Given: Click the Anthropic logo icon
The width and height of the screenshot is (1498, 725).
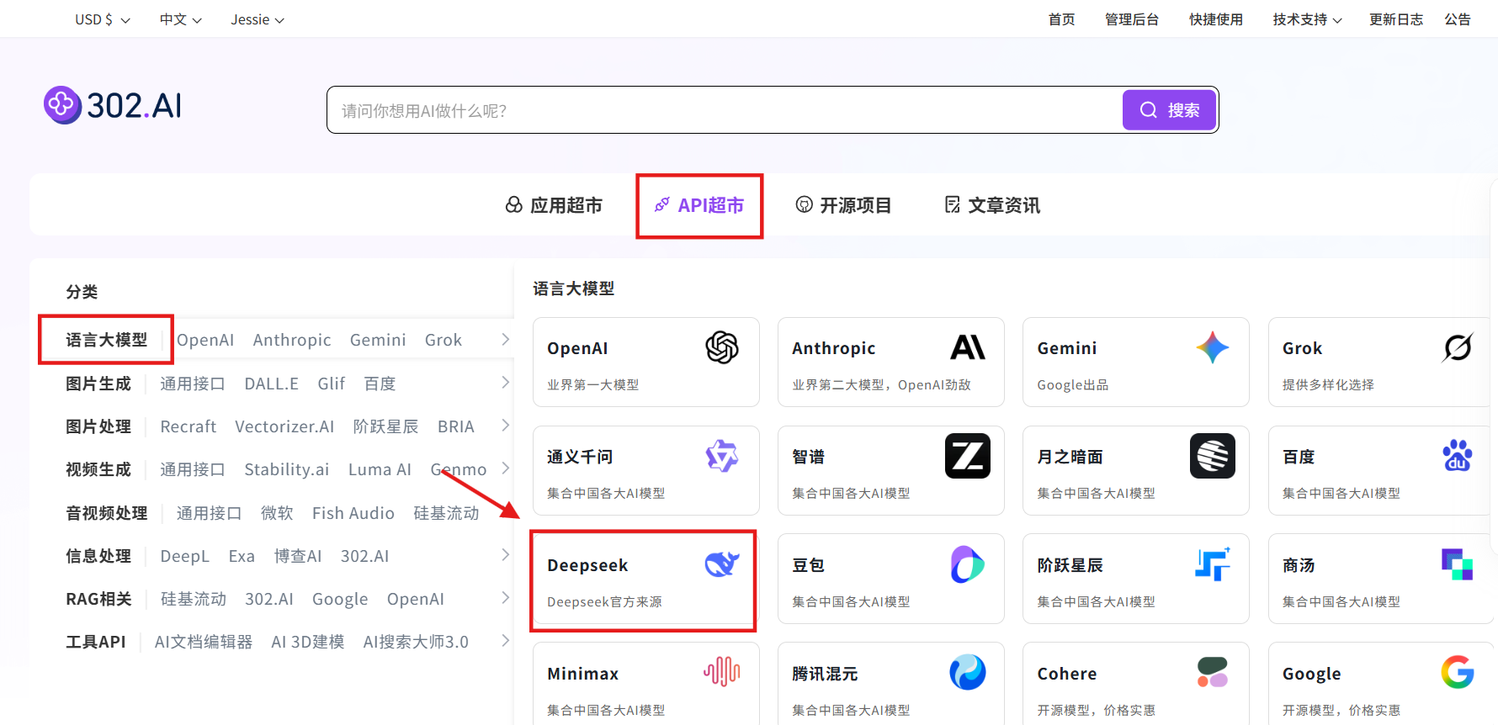Looking at the screenshot, I should click(x=968, y=347).
